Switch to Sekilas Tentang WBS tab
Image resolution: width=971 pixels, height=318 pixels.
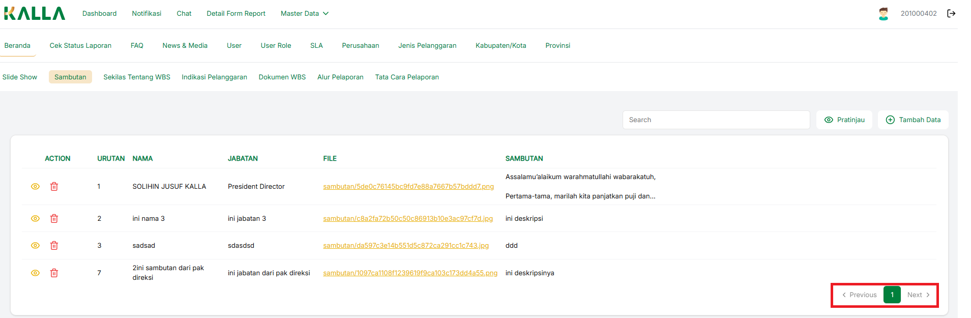tap(137, 77)
